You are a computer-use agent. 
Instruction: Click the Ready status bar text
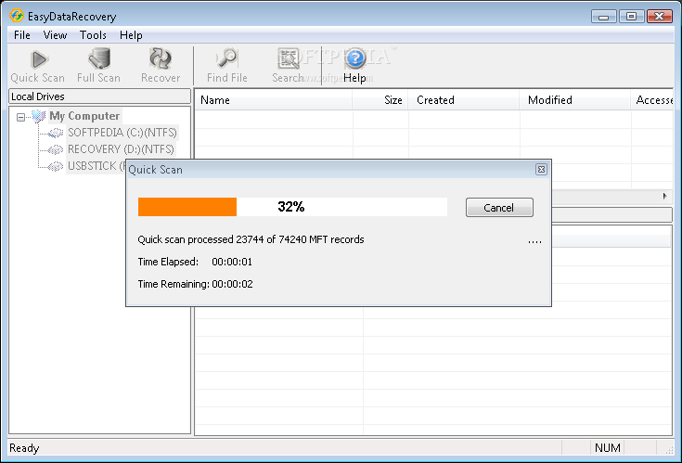[x=24, y=448]
